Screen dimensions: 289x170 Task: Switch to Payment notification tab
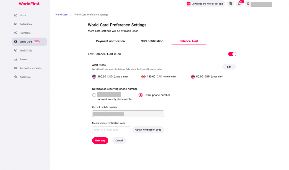[x=110, y=41]
